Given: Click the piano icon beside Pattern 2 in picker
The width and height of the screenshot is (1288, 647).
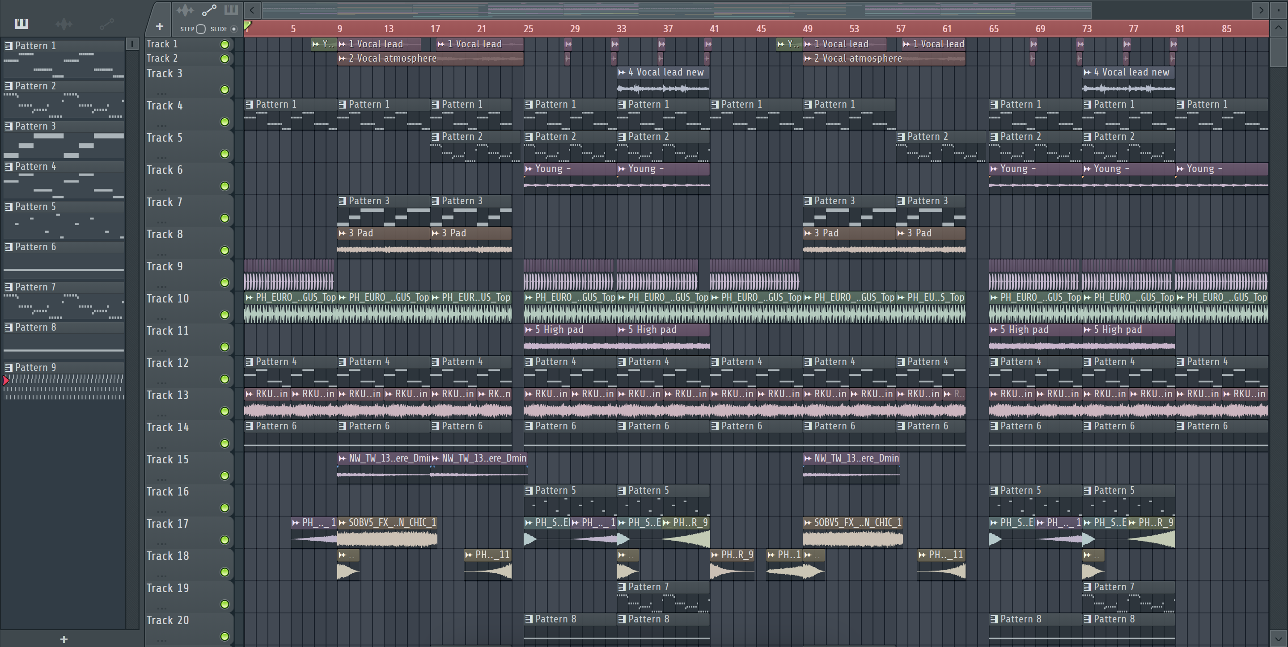Looking at the screenshot, I should click(8, 86).
